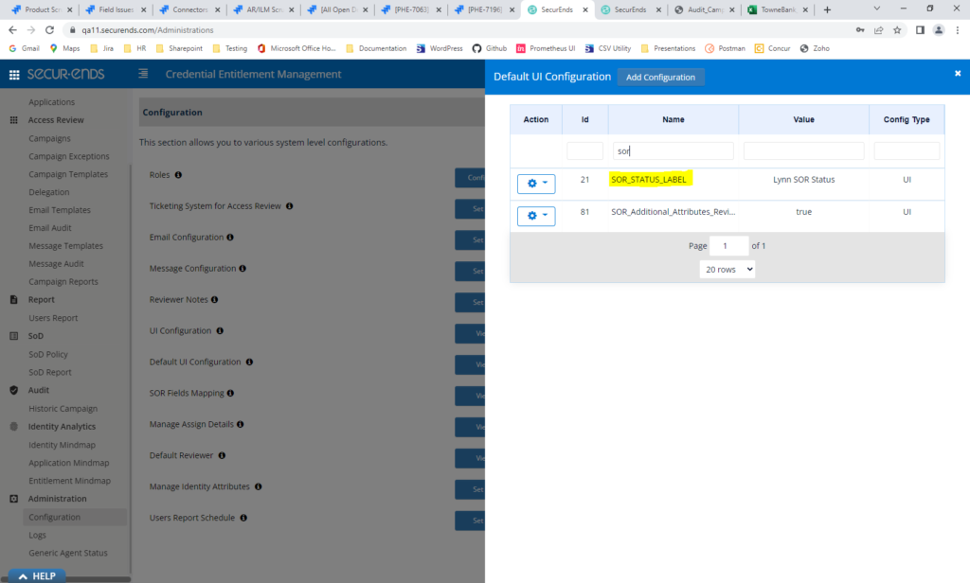
Task: Switch to the AR/ILM browser tab
Action: pyautogui.click(x=264, y=9)
